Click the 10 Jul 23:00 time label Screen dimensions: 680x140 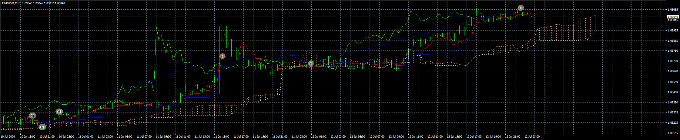click(66, 137)
